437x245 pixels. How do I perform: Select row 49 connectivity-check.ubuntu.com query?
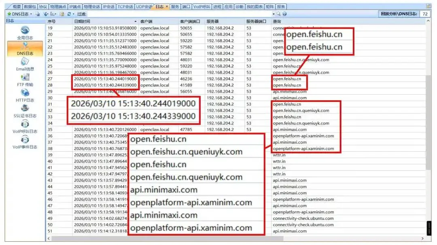coord(303,219)
